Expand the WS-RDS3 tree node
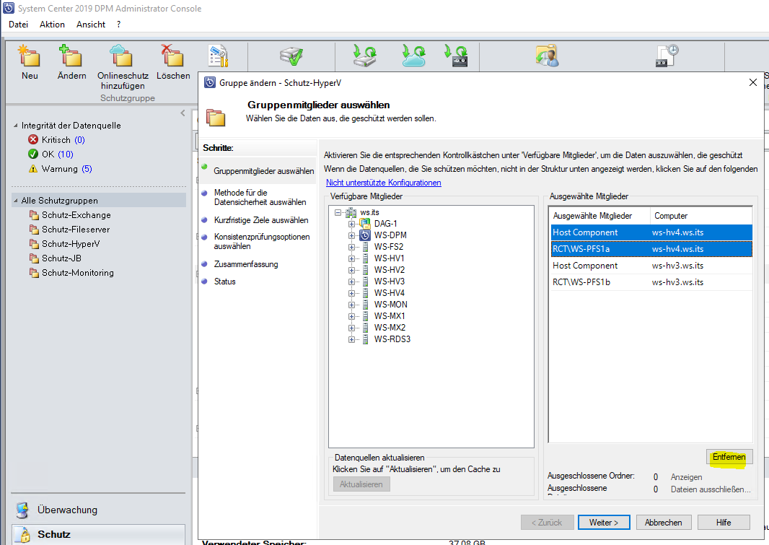Screen dimensions: 769x545 click(x=351, y=339)
